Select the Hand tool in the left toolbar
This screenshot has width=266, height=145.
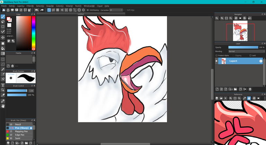point(3,106)
